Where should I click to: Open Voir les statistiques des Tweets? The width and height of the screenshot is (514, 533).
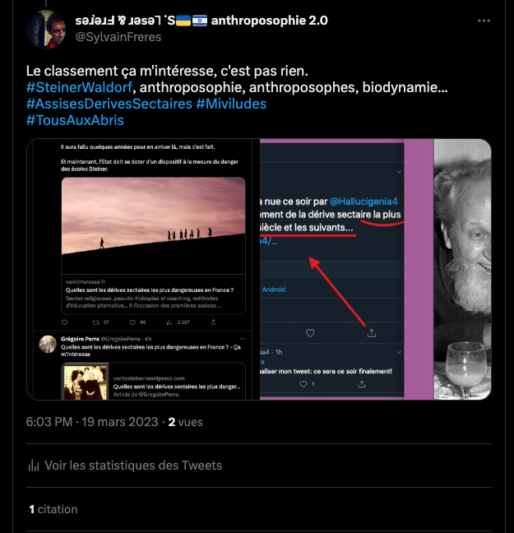133,466
